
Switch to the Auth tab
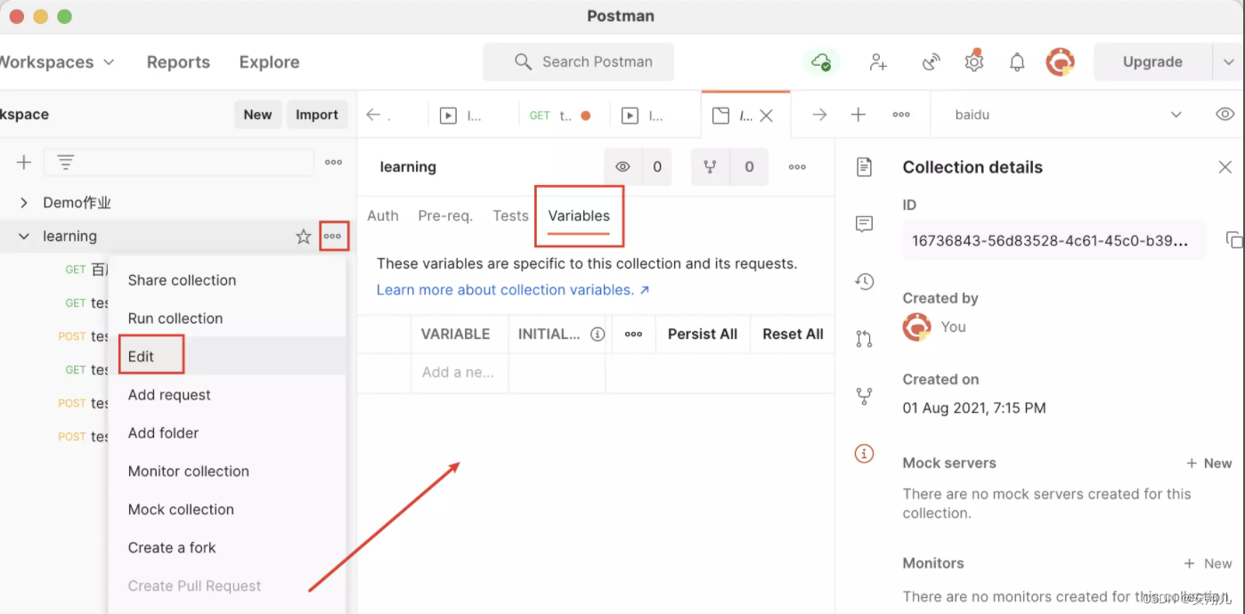[383, 215]
